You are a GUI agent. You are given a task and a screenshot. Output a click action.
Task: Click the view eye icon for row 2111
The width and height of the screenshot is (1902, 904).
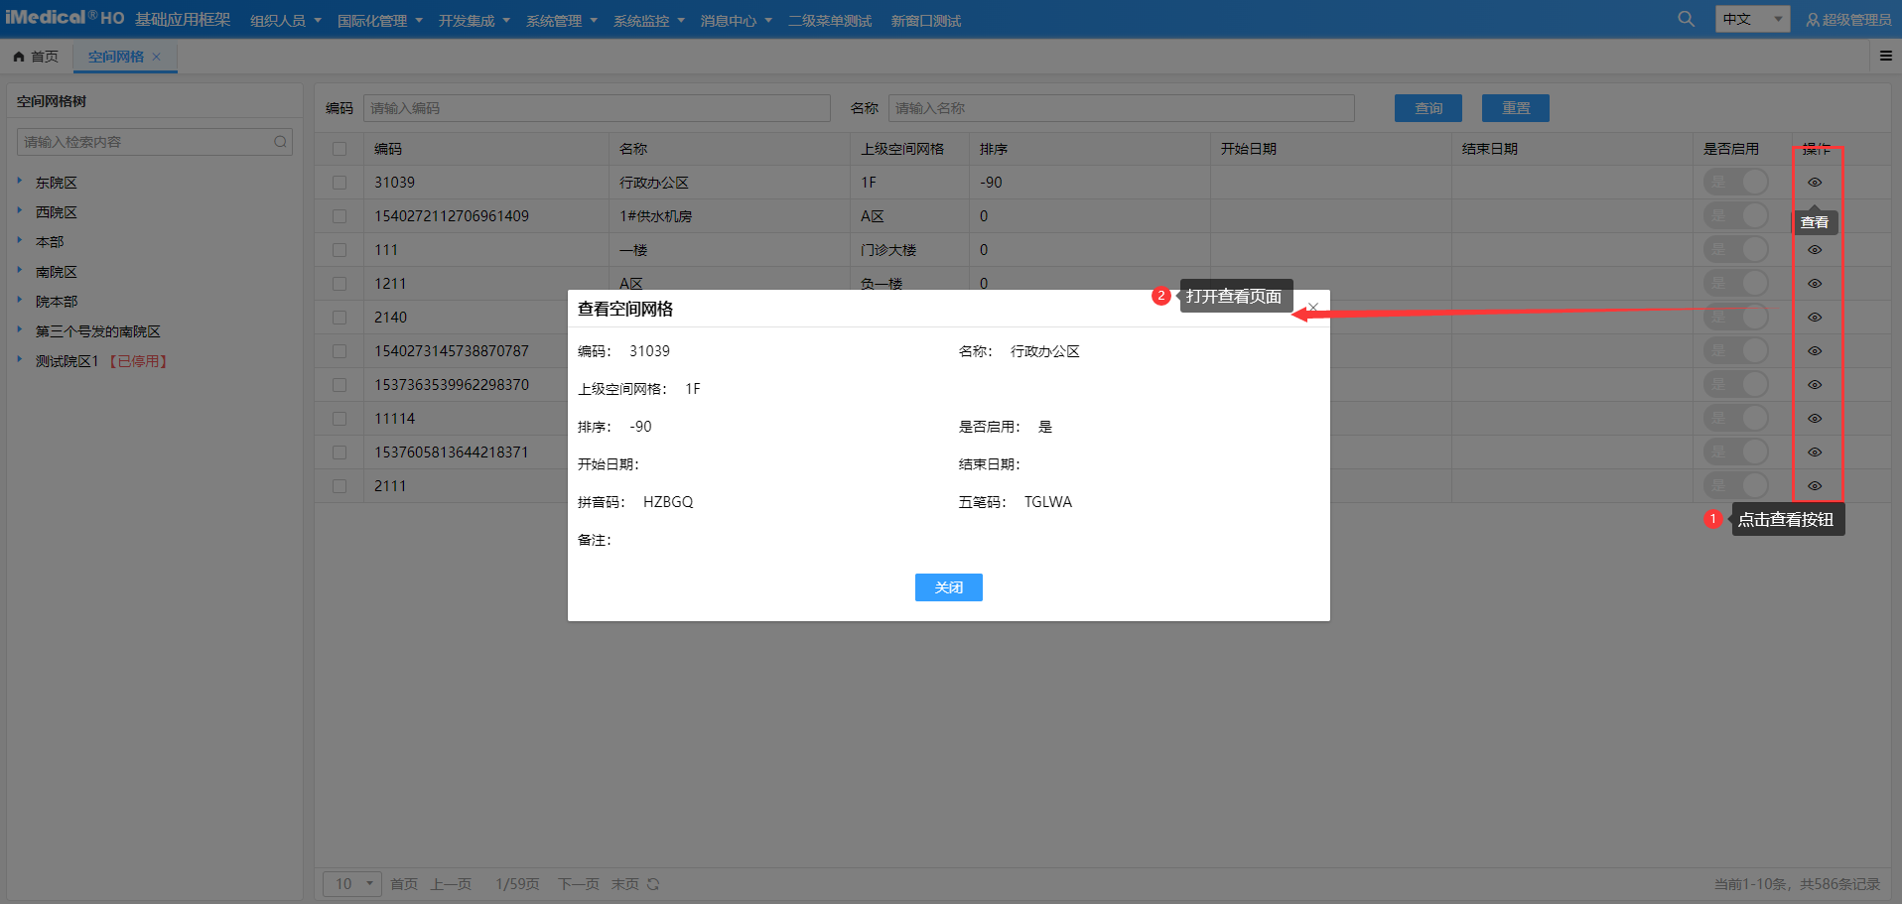1814,486
